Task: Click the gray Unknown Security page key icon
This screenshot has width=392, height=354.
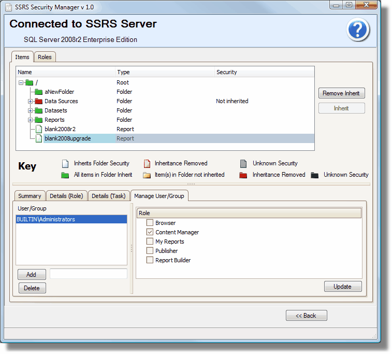Action: [243, 164]
